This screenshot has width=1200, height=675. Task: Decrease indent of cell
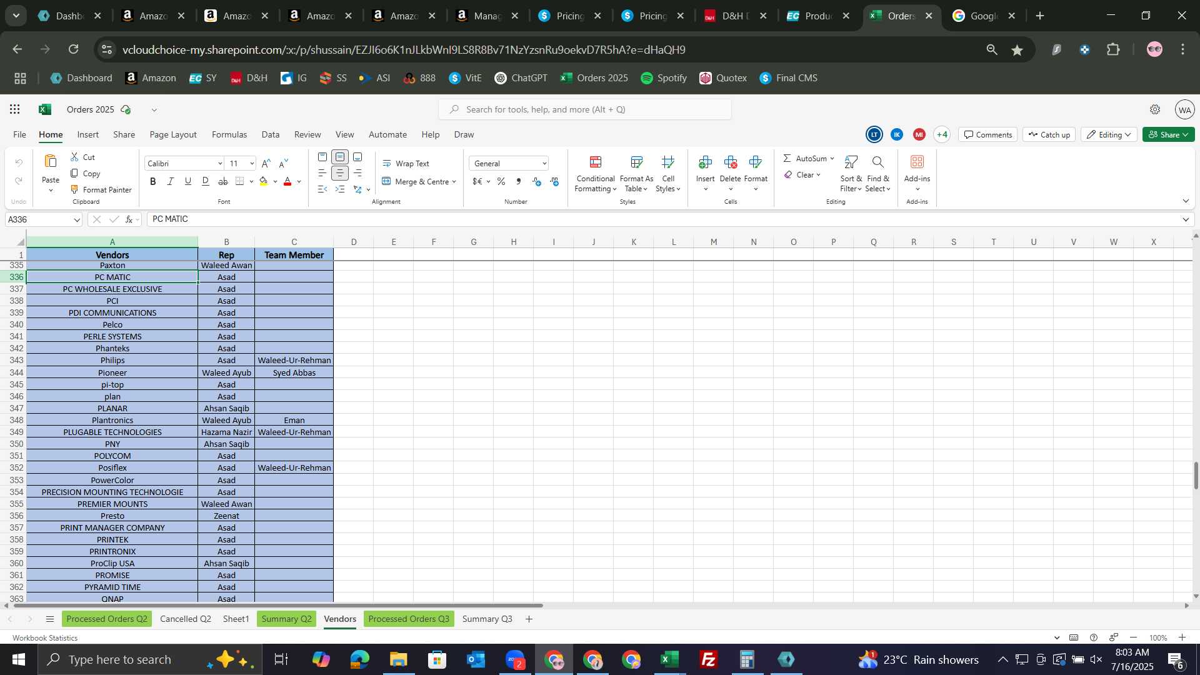tap(322, 189)
